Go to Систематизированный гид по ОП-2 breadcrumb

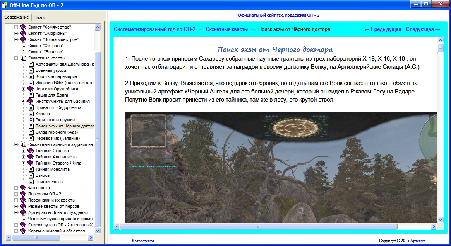tap(154, 29)
